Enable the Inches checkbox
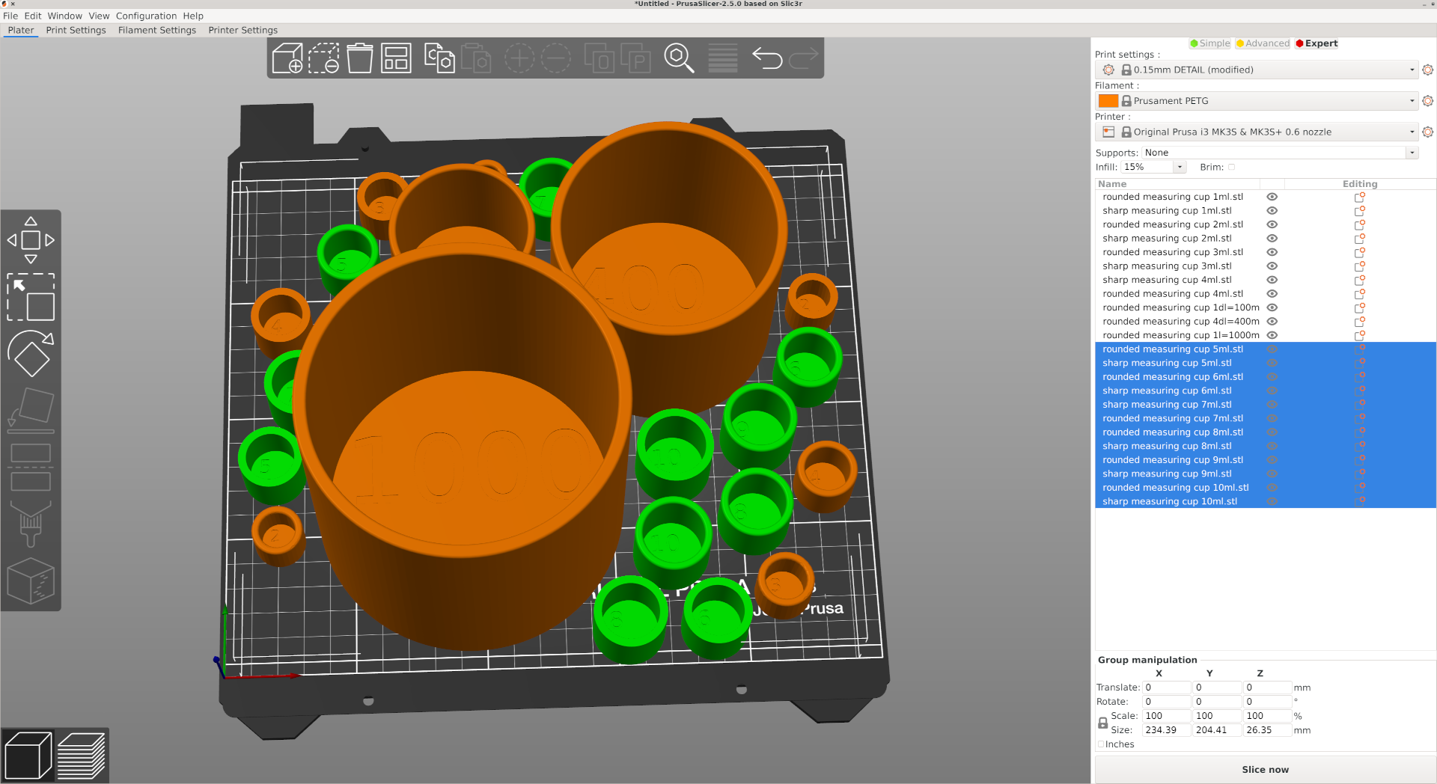 point(1101,744)
